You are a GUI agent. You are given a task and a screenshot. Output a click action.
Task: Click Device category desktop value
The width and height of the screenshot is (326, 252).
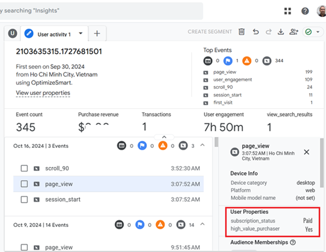(306, 183)
